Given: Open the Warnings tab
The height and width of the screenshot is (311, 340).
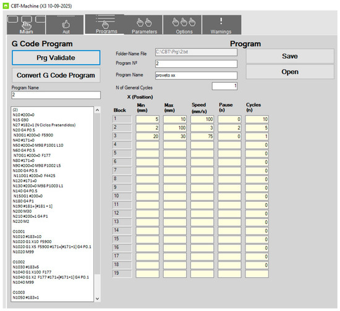Looking at the screenshot, I should coord(221,25).
